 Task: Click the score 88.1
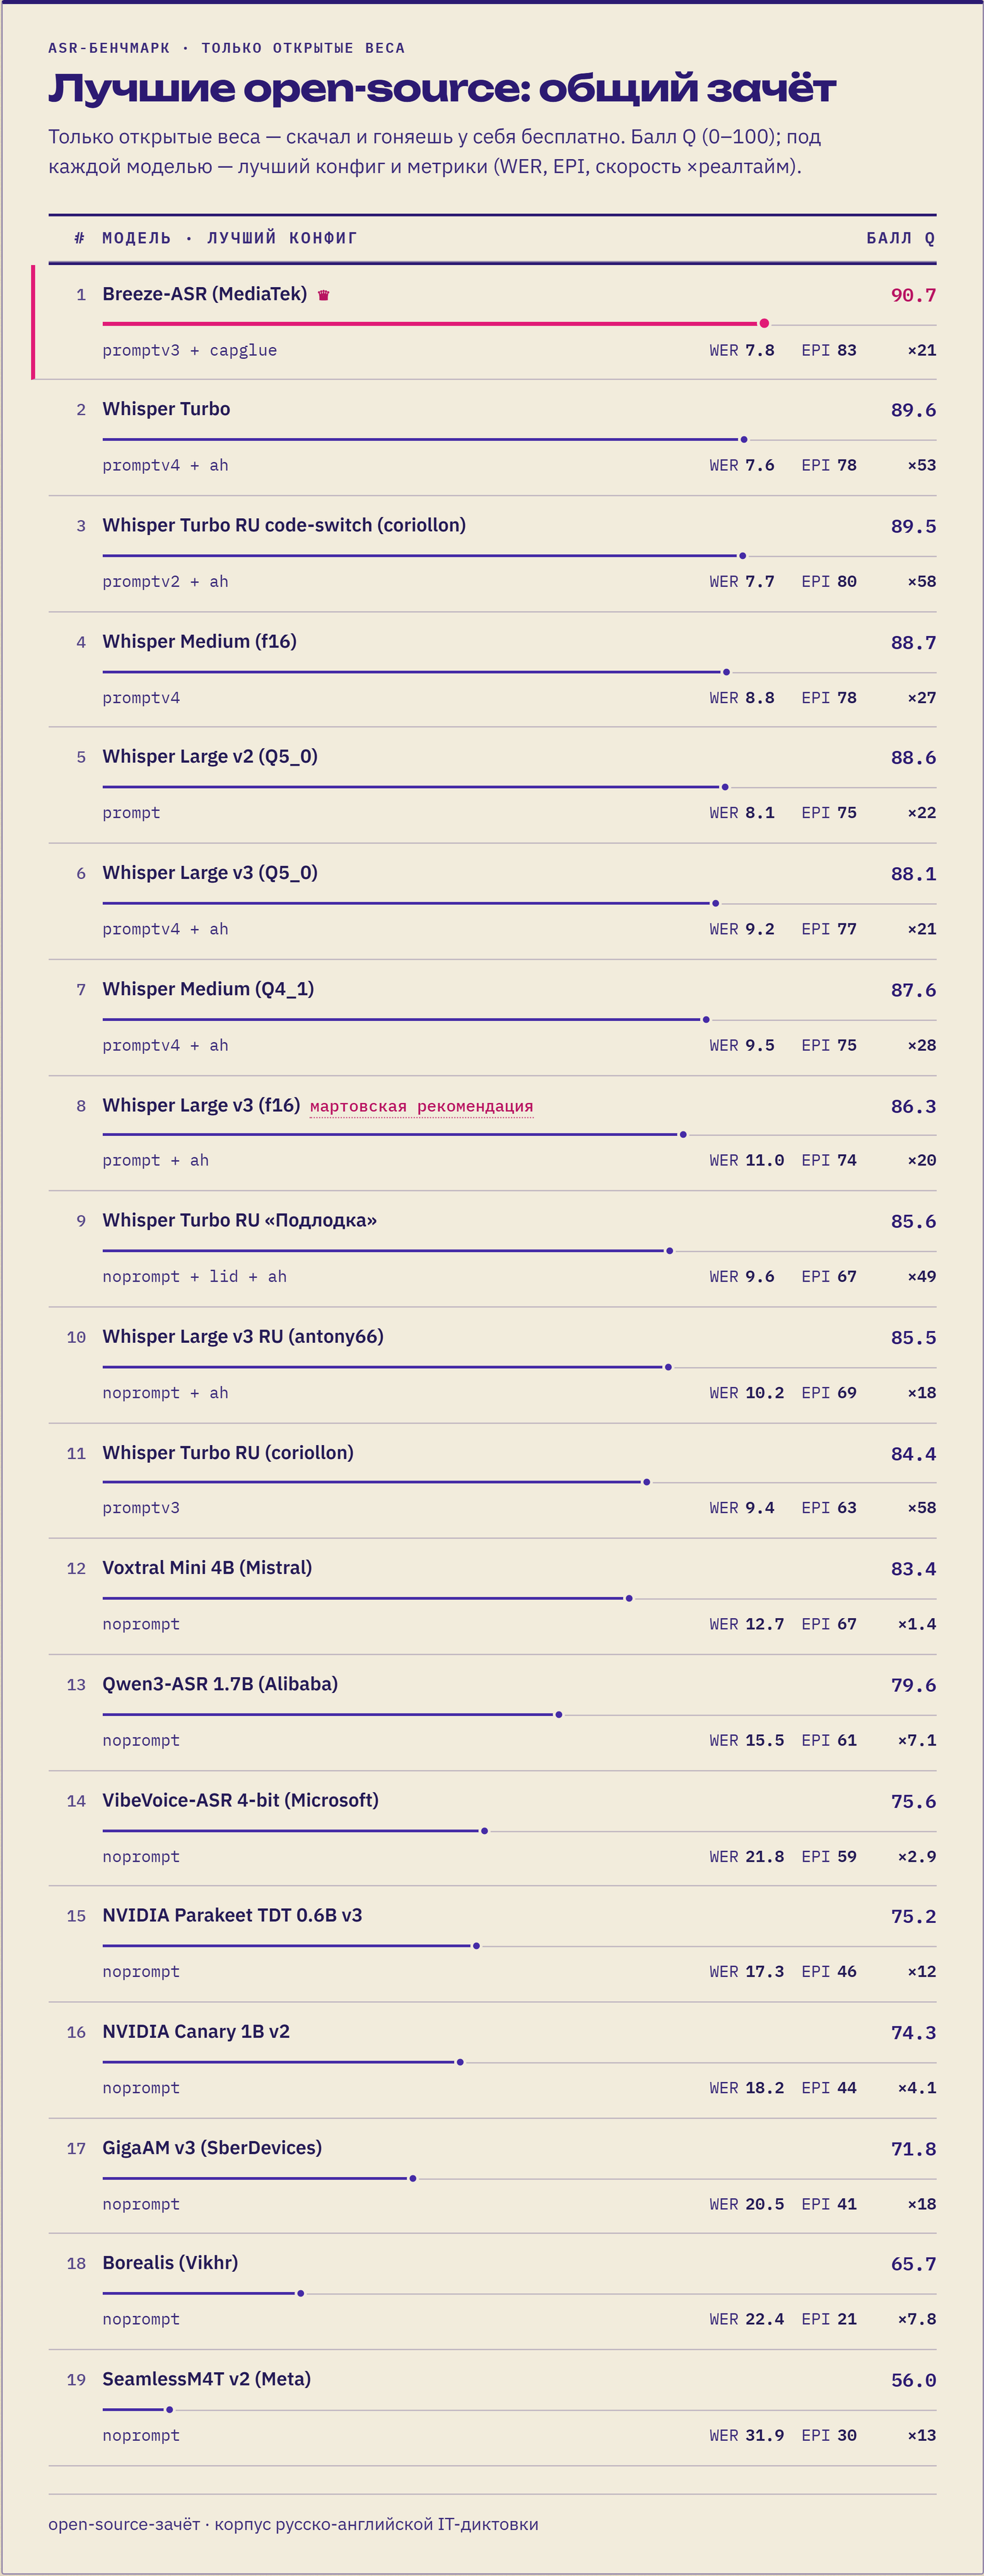pos(914,873)
